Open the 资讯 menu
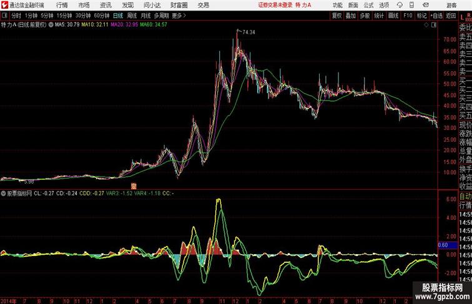 tap(106, 5)
